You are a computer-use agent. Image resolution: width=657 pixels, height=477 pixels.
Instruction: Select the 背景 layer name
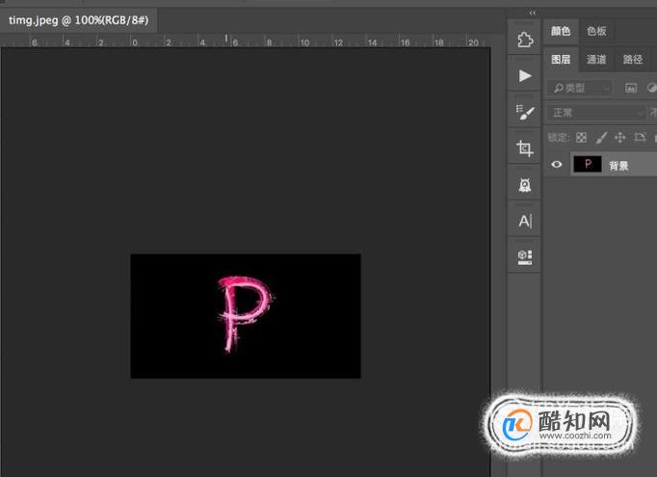tap(618, 166)
